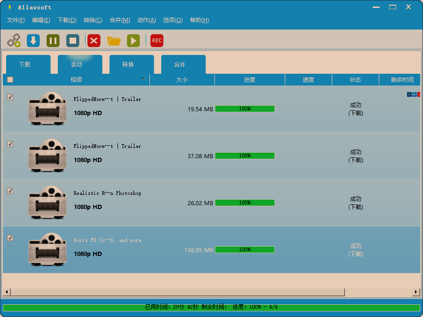Click the film reel thumbnail of the 37.08 MB video

(x=47, y=155)
